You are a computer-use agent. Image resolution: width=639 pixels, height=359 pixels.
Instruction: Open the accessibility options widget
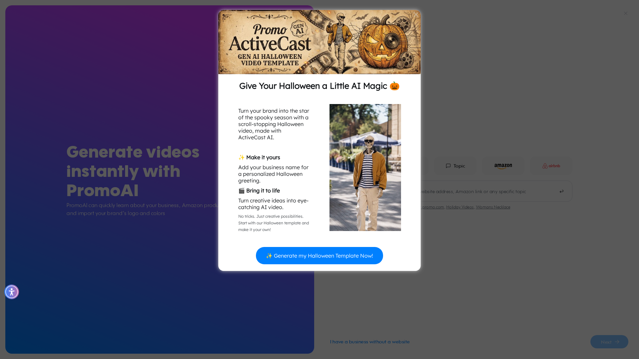point(12,292)
